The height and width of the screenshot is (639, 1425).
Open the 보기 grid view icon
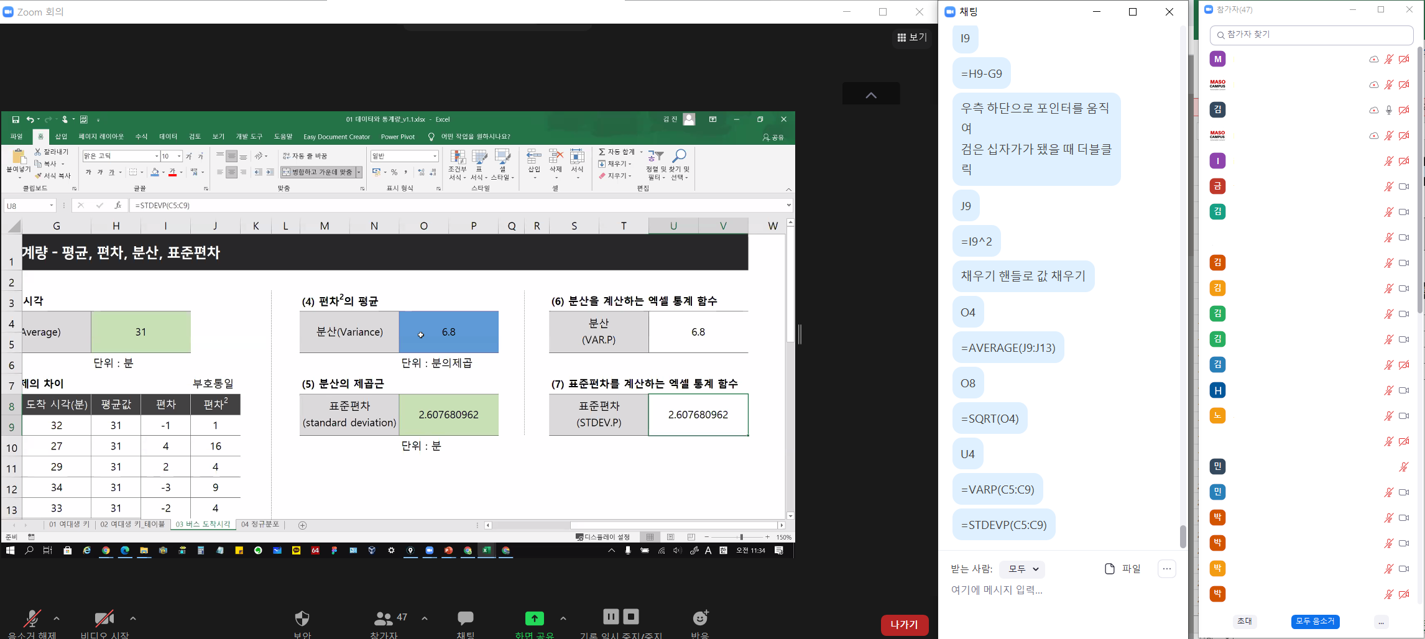tap(911, 37)
